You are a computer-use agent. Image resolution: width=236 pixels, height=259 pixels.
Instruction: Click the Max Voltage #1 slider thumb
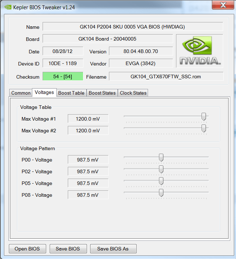[x=204, y=117]
